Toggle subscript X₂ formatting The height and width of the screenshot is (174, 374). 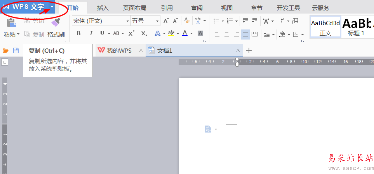(x=144, y=33)
